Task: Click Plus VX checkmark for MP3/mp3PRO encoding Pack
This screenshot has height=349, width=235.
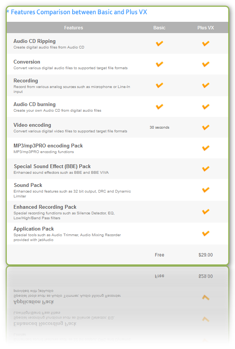Action: (206, 148)
